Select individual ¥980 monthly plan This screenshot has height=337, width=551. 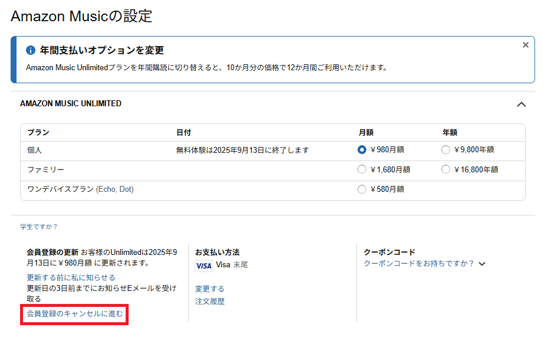362,150
